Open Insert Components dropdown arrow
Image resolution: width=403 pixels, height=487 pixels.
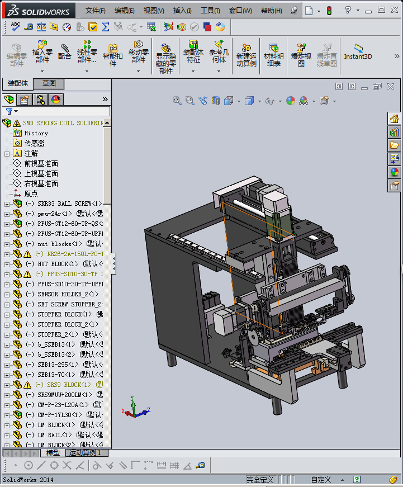pos(42,71)
